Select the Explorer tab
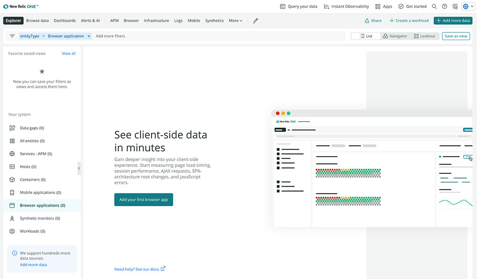Screen dimensions: 477x279 pos(13,20)
